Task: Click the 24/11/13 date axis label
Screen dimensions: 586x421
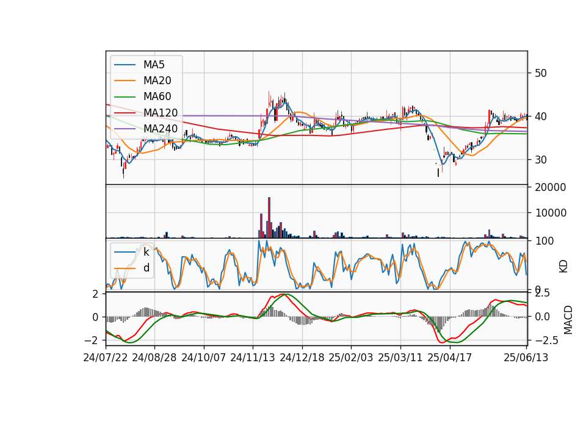Action: coord(253,358)
